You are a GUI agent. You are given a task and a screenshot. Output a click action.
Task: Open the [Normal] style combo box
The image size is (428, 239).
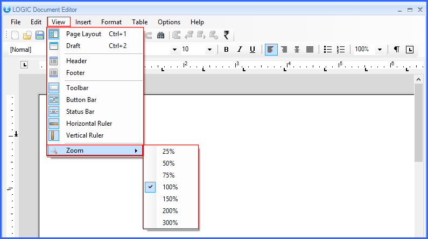click(x=27, y=50)
